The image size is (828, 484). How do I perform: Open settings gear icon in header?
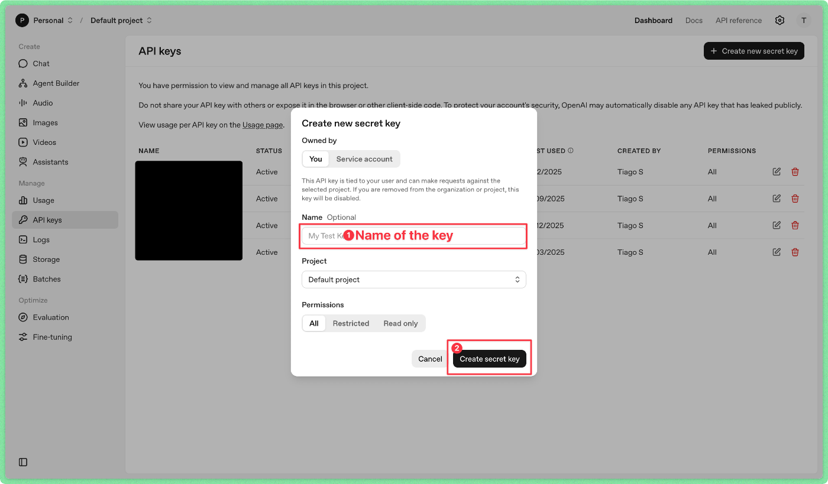pyautogui.click(x=780, y=20)
